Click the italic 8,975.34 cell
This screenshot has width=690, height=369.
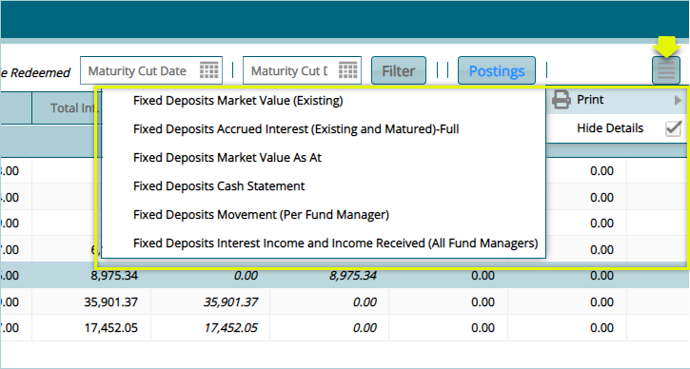(x=353, y=276)
